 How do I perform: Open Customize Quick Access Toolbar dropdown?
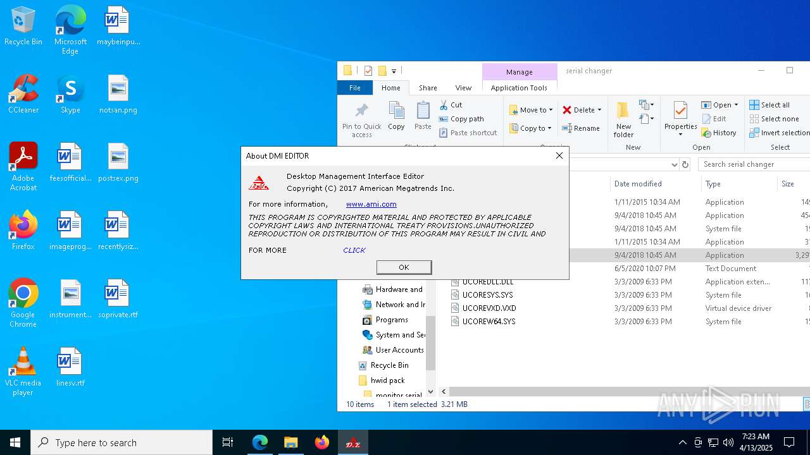(x=394, y=71)
